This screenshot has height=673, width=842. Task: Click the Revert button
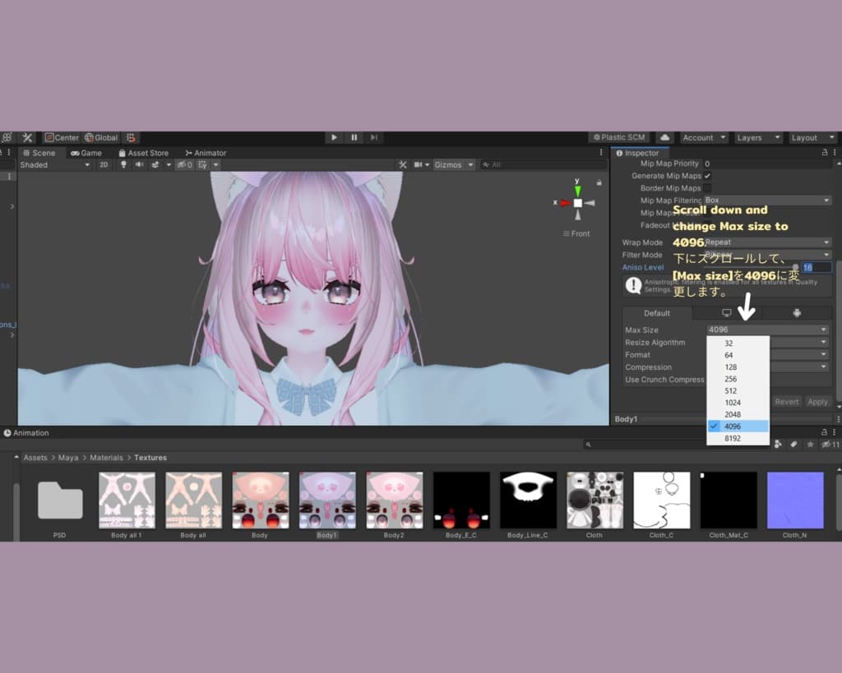(786, 402)
